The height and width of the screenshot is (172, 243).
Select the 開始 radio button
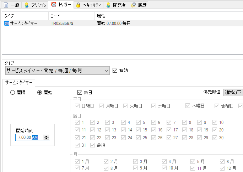coord(40,93)
